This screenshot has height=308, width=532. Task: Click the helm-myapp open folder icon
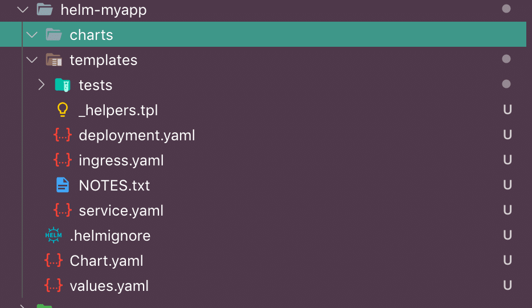click(x=44, y=10)
